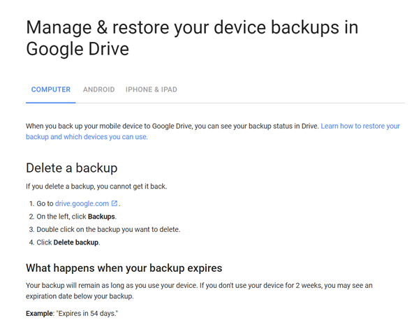This screenshot has width=412, height=327.
Task: Follow the 'Learn how to restore your' link
Action: [x=360, y=126]
